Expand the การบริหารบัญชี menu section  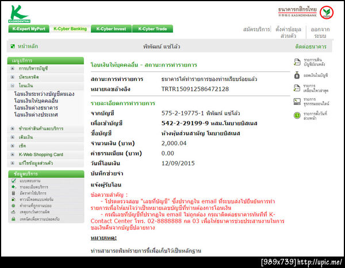pyautogui.click(x=13, y=68)
